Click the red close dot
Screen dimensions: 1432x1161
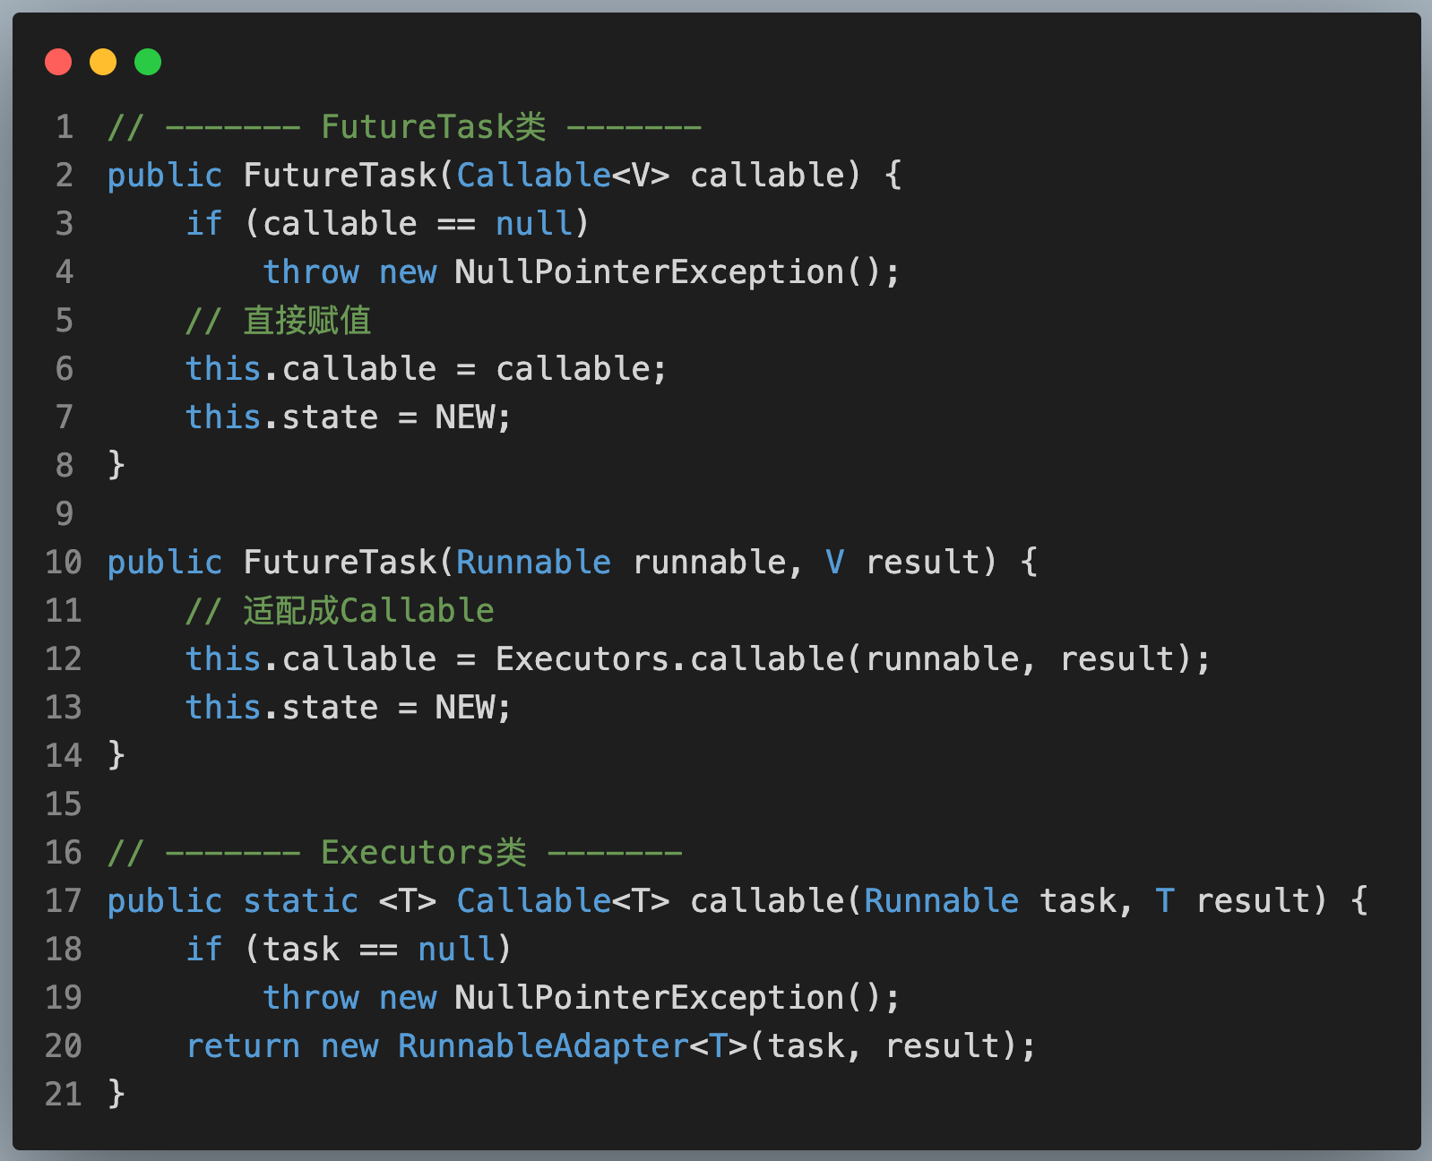(58, 62)
